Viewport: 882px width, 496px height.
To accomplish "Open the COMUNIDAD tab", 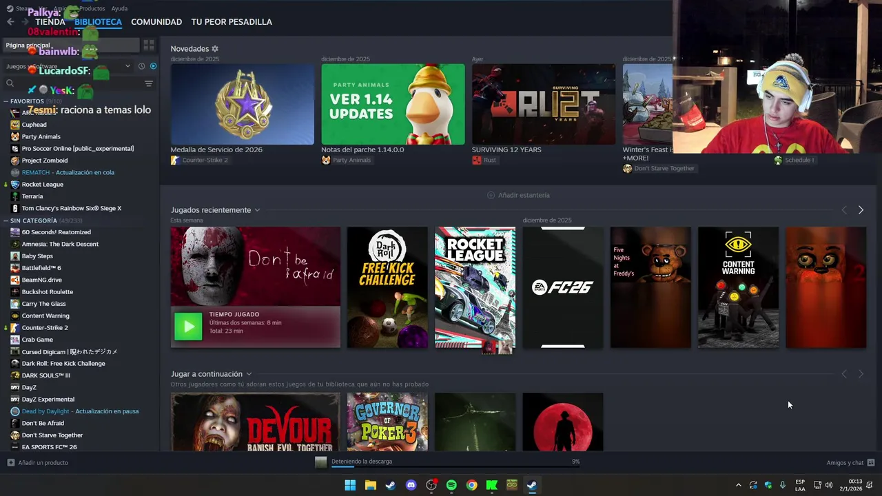I will pos(156,22).
